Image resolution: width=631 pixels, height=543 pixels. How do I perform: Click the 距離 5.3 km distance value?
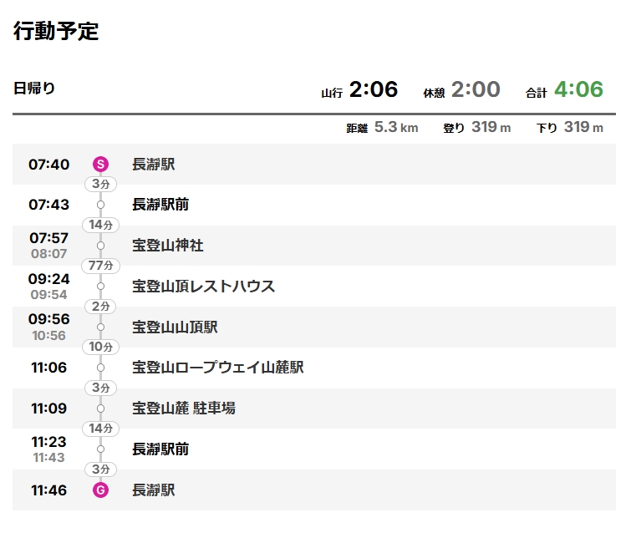(x=382, y=128)
